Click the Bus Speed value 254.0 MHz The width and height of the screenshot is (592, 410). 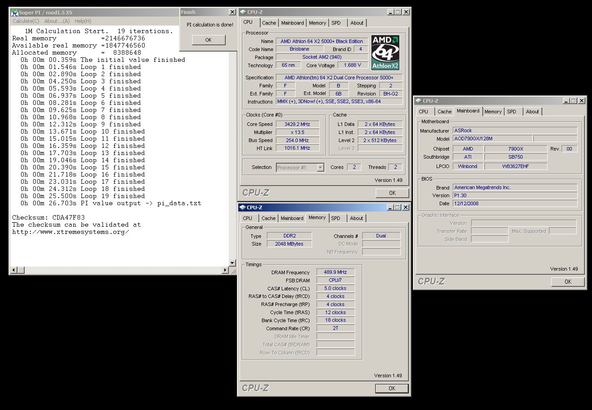click(297, 140)
